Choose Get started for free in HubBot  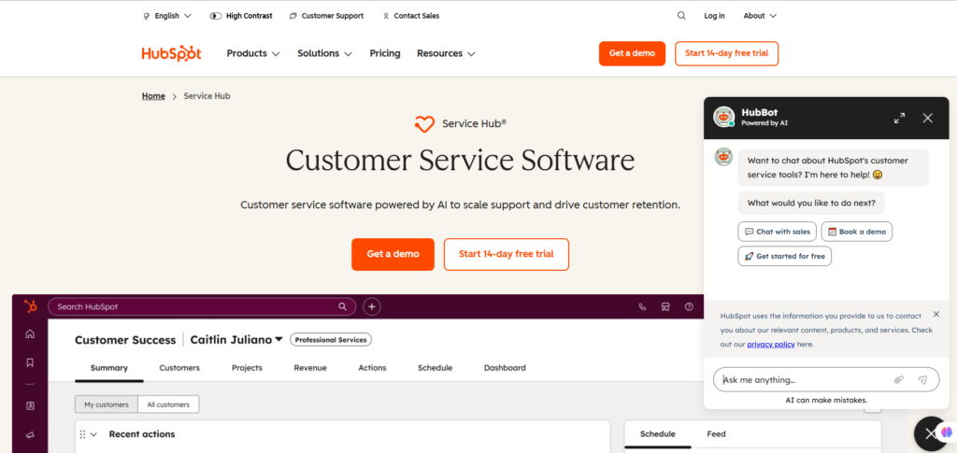click(785, 256)
